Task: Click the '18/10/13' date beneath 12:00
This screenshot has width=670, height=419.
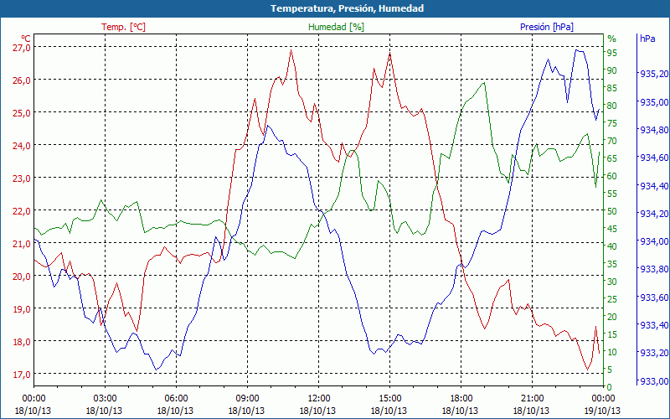Action: (x=318, y=411)
